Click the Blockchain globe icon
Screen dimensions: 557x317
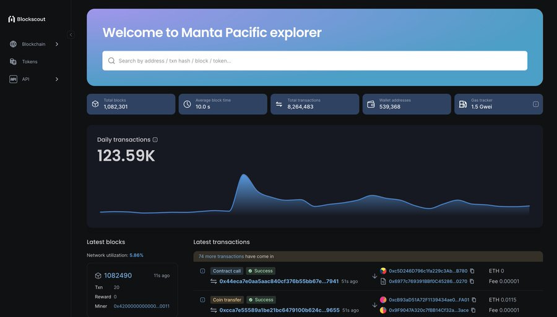(13, 44)
